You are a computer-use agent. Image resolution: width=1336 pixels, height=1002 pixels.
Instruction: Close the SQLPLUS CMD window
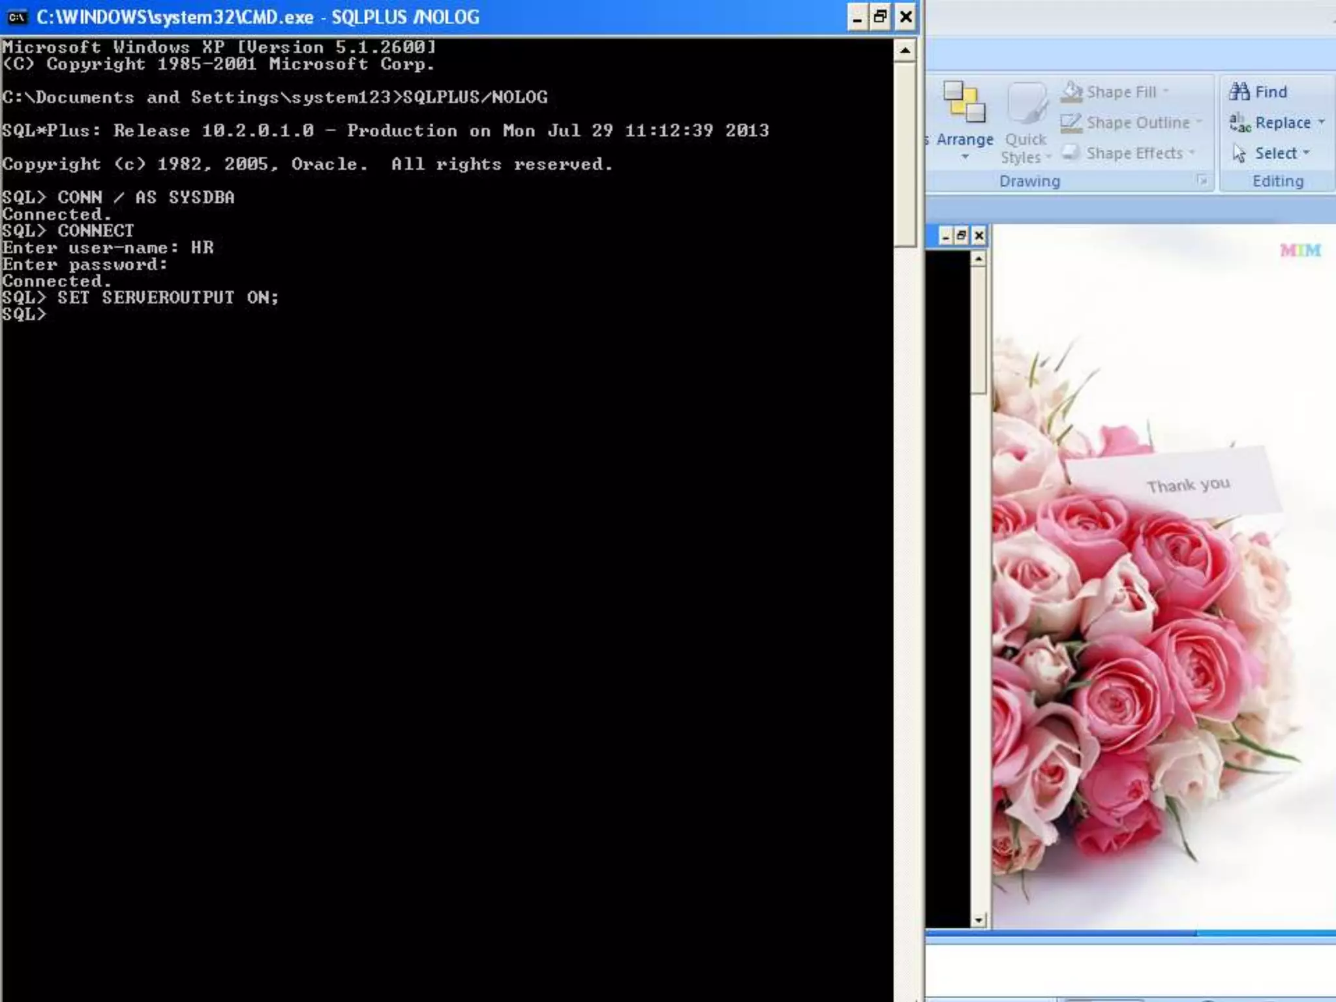(x=905, y=17)
